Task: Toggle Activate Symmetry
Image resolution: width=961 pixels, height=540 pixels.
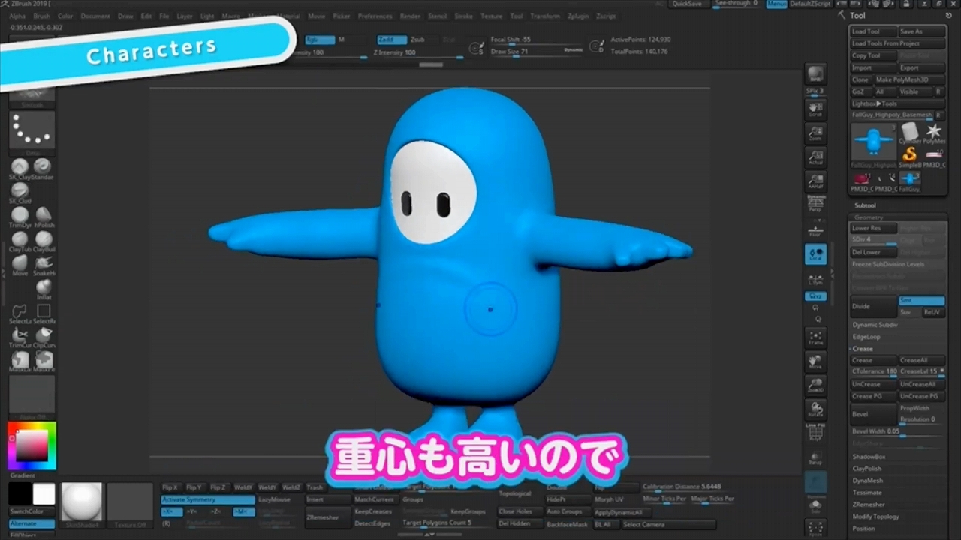Action: pos(208,499)
